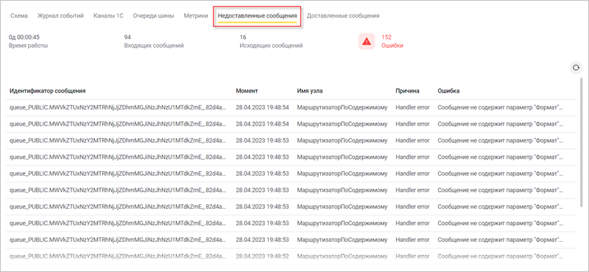Click the vertical scrollbar of the table
Screen dimensions: 589x272
point(582,143)
